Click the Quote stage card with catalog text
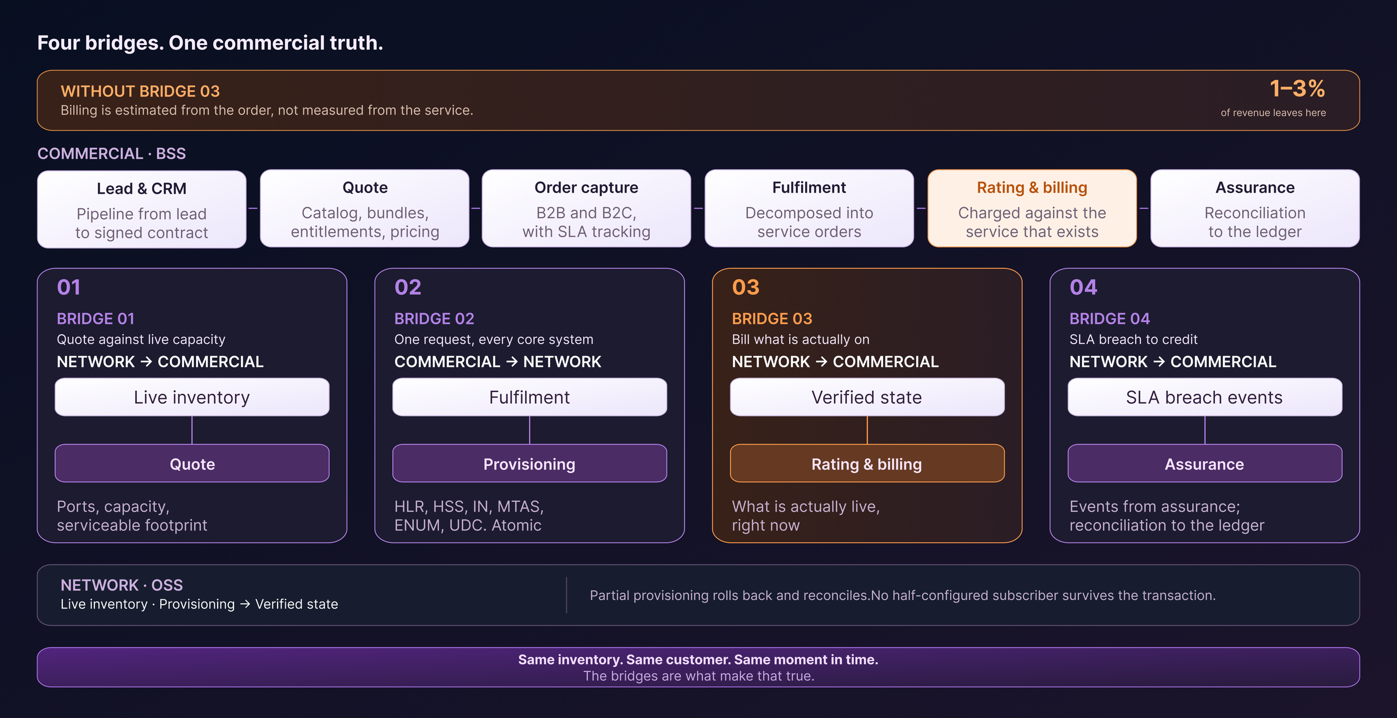1397x718 pixels. 364,208
